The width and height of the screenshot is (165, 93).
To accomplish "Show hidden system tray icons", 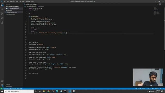I will [x=148, y=91].
